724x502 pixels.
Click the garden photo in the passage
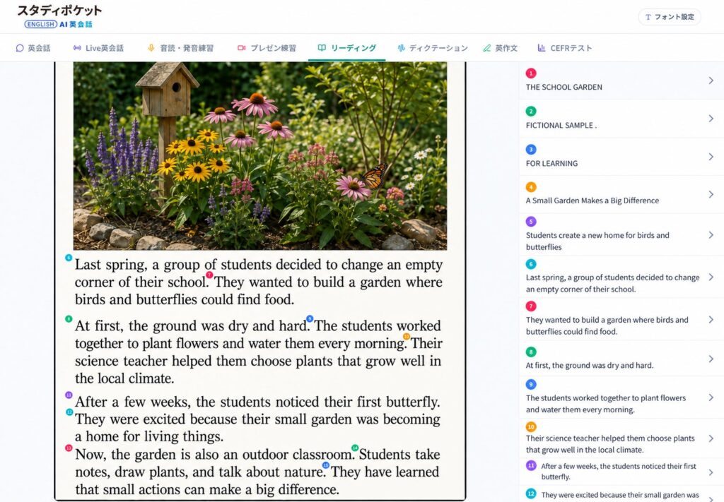click(260, 156)
